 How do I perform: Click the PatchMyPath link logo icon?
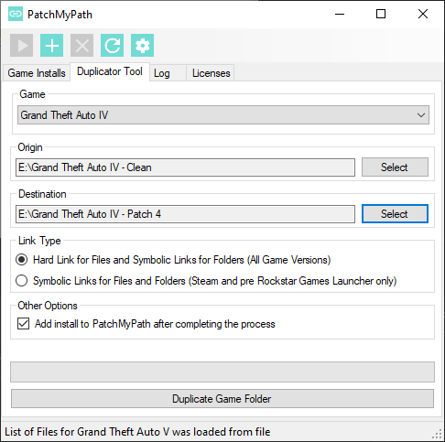click(x=16, y=14)
